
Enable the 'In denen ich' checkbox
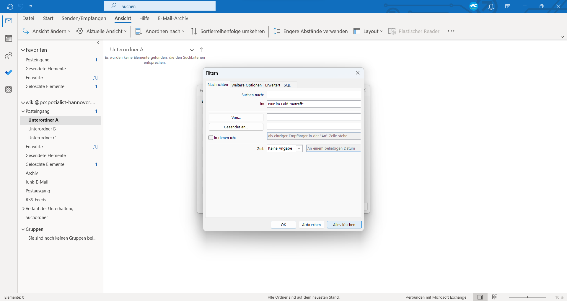[x=211, y=138]
